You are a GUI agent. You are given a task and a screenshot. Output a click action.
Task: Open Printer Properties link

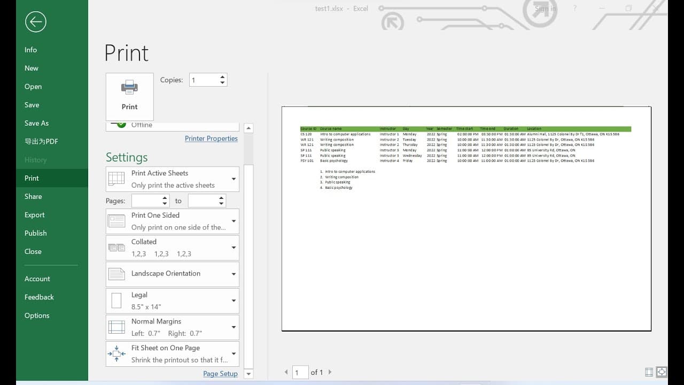[x=211, y=138]
